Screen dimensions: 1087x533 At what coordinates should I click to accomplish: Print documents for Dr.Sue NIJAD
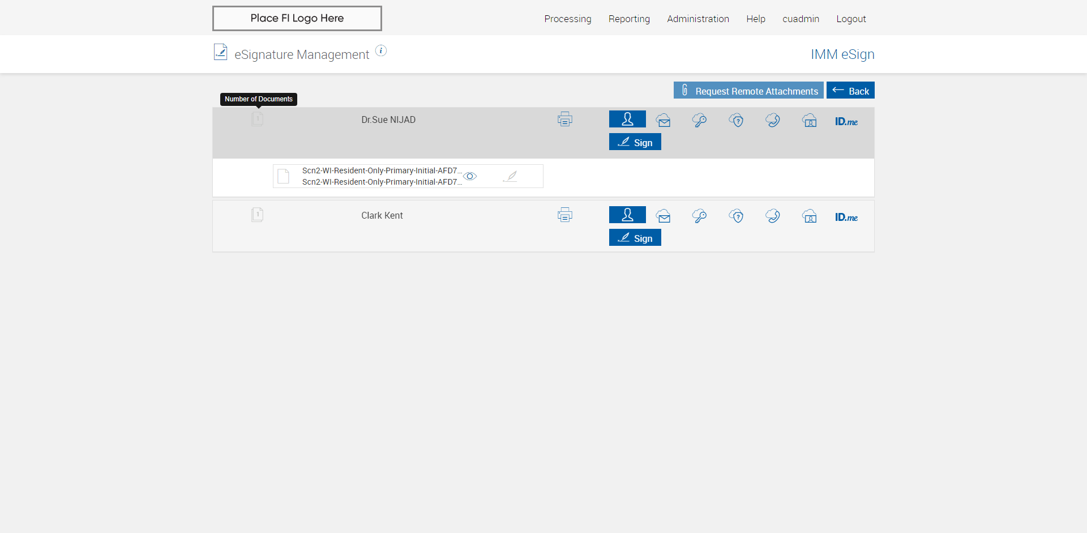click(x=564, y=120)
